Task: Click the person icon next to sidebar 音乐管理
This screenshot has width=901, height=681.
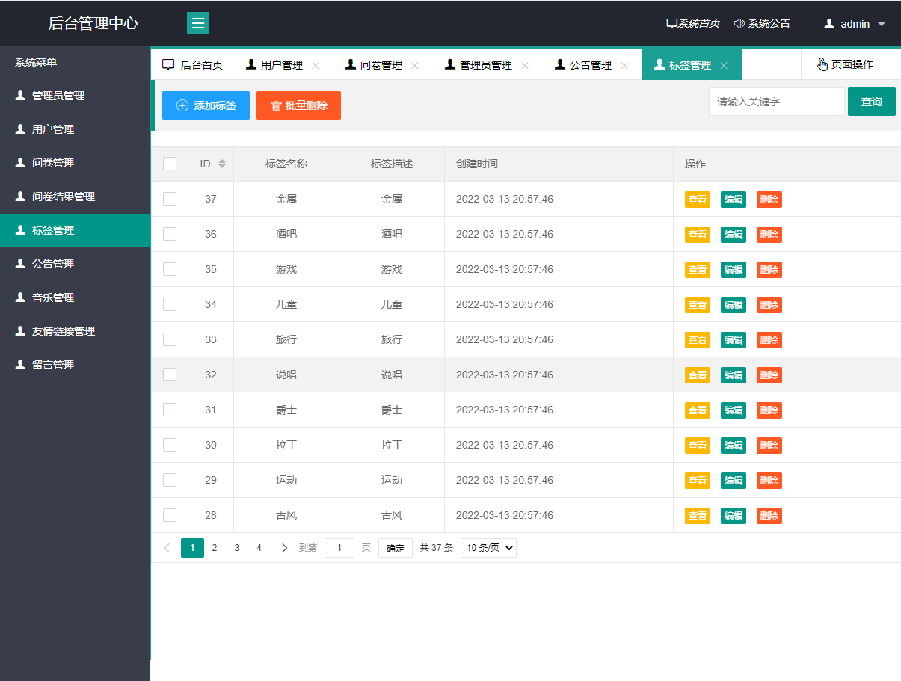Action: (x=20, y=298)
